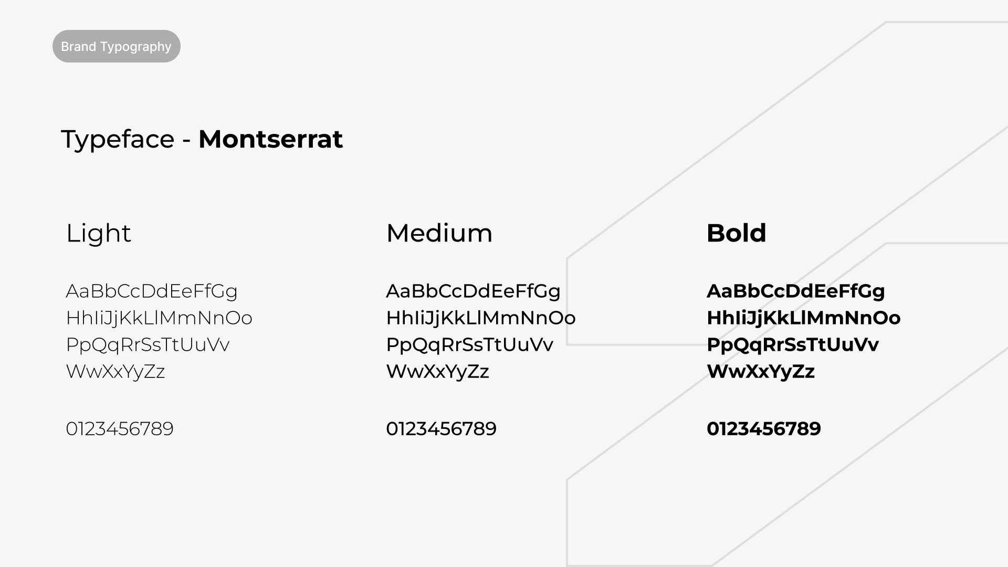The width and height of the screenshot is (1008, 567).
Task: Select the Typeface - Montserrat heading
Action: point(202,140)
